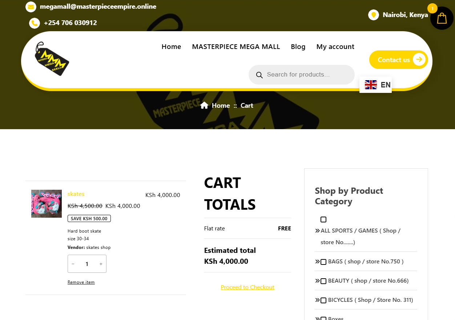Check the ALL SPORTS / GAMES category box
This screenshot has height=320, width=455.
click(323, 220)
